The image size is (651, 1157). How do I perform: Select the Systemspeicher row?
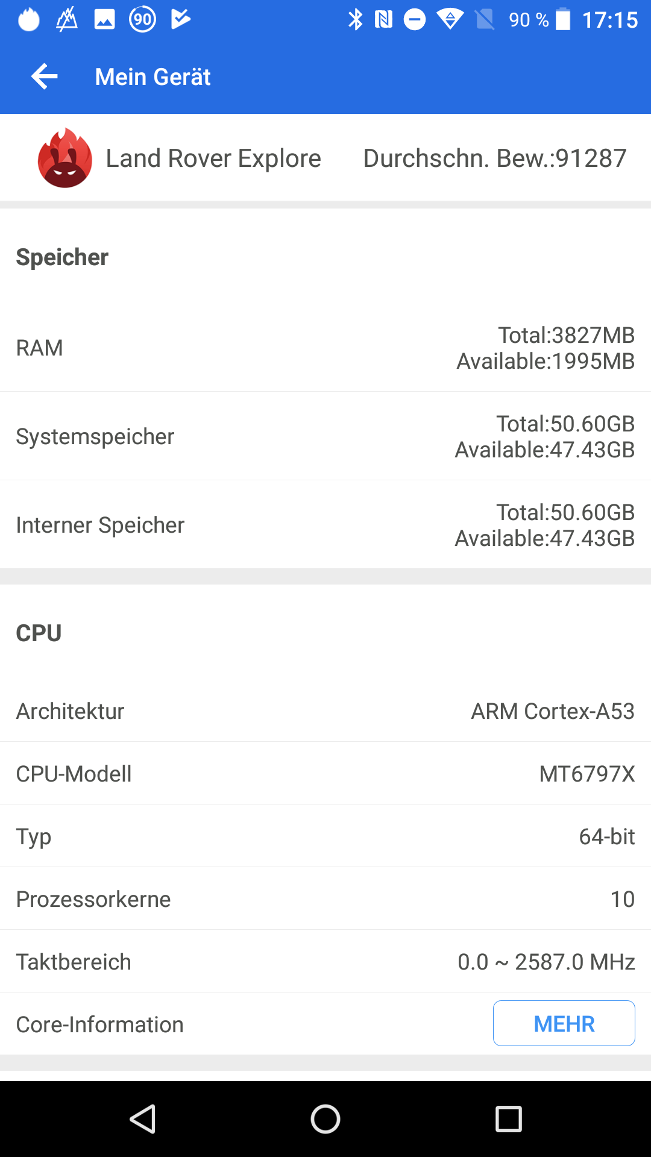point(325,436)
